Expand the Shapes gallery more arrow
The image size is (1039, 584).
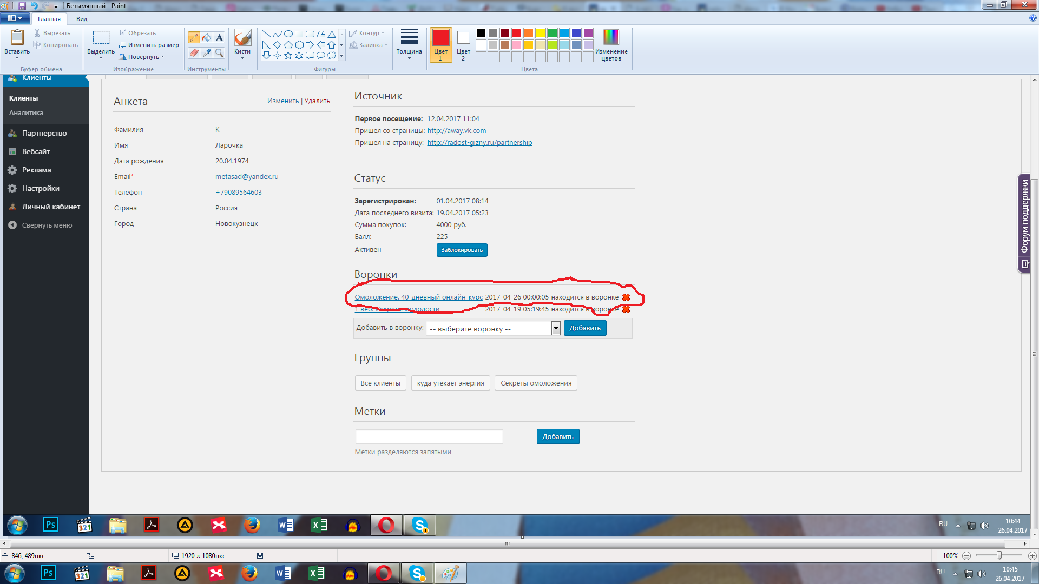click(341, 55)
